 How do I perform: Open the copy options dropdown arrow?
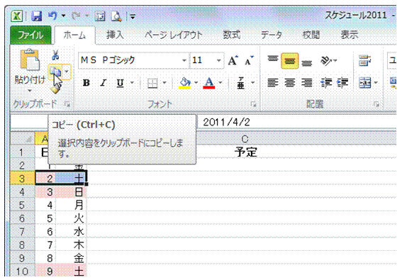click(x=67, y=72)
